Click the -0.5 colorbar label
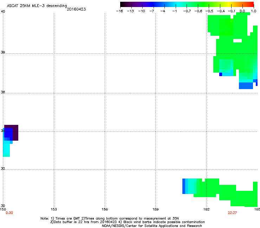Screen dimensions: 260x228 209,11
